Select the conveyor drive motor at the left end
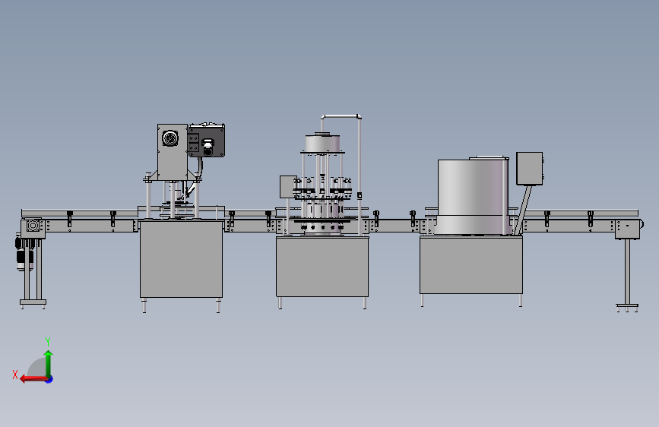The image size is (659, 427). [x=24, y=255]
